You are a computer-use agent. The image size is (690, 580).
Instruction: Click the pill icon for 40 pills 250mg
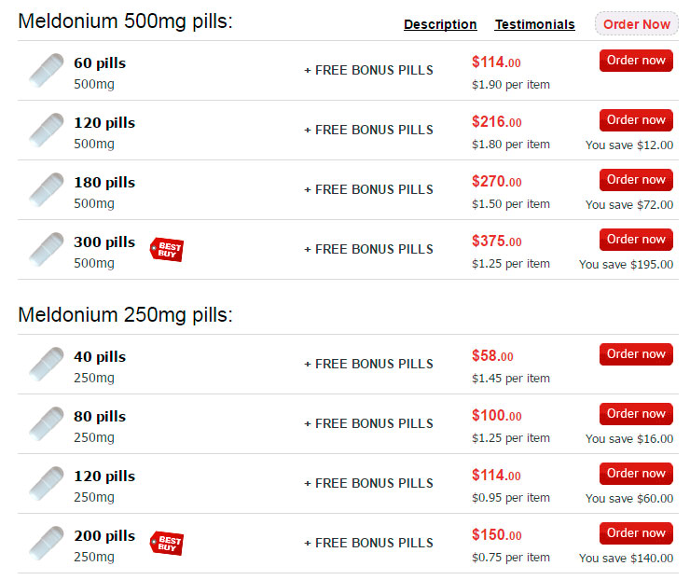pyautogui.click(x=47, y=364)
